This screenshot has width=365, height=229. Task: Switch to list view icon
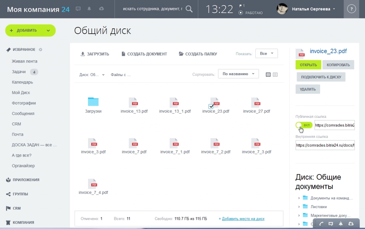[x=275, y=74]
